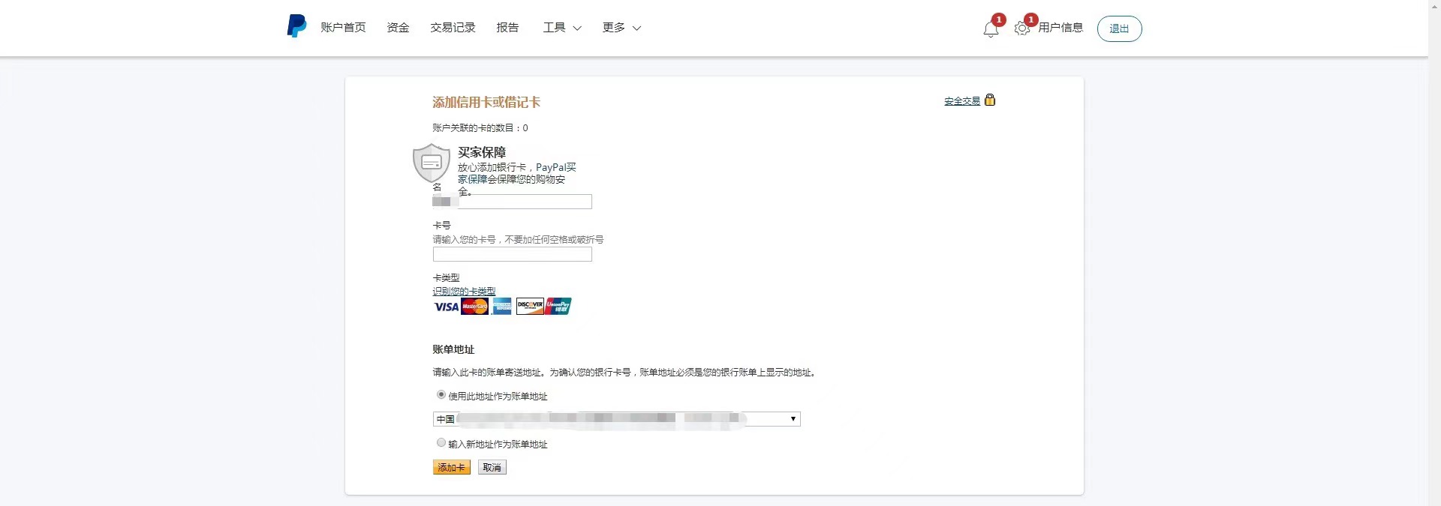Image resolution: width=1441 pixels, height=506 pixels.
Task: Click the buyer protection shield icon
Action: (432, 163)
